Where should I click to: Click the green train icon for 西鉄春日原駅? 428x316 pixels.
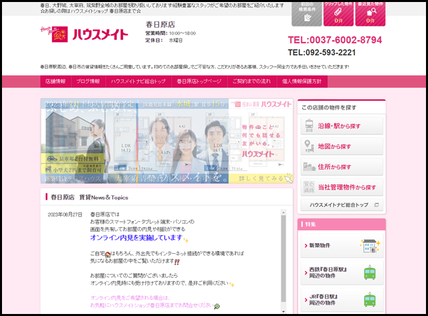click(x=370, y=273)
